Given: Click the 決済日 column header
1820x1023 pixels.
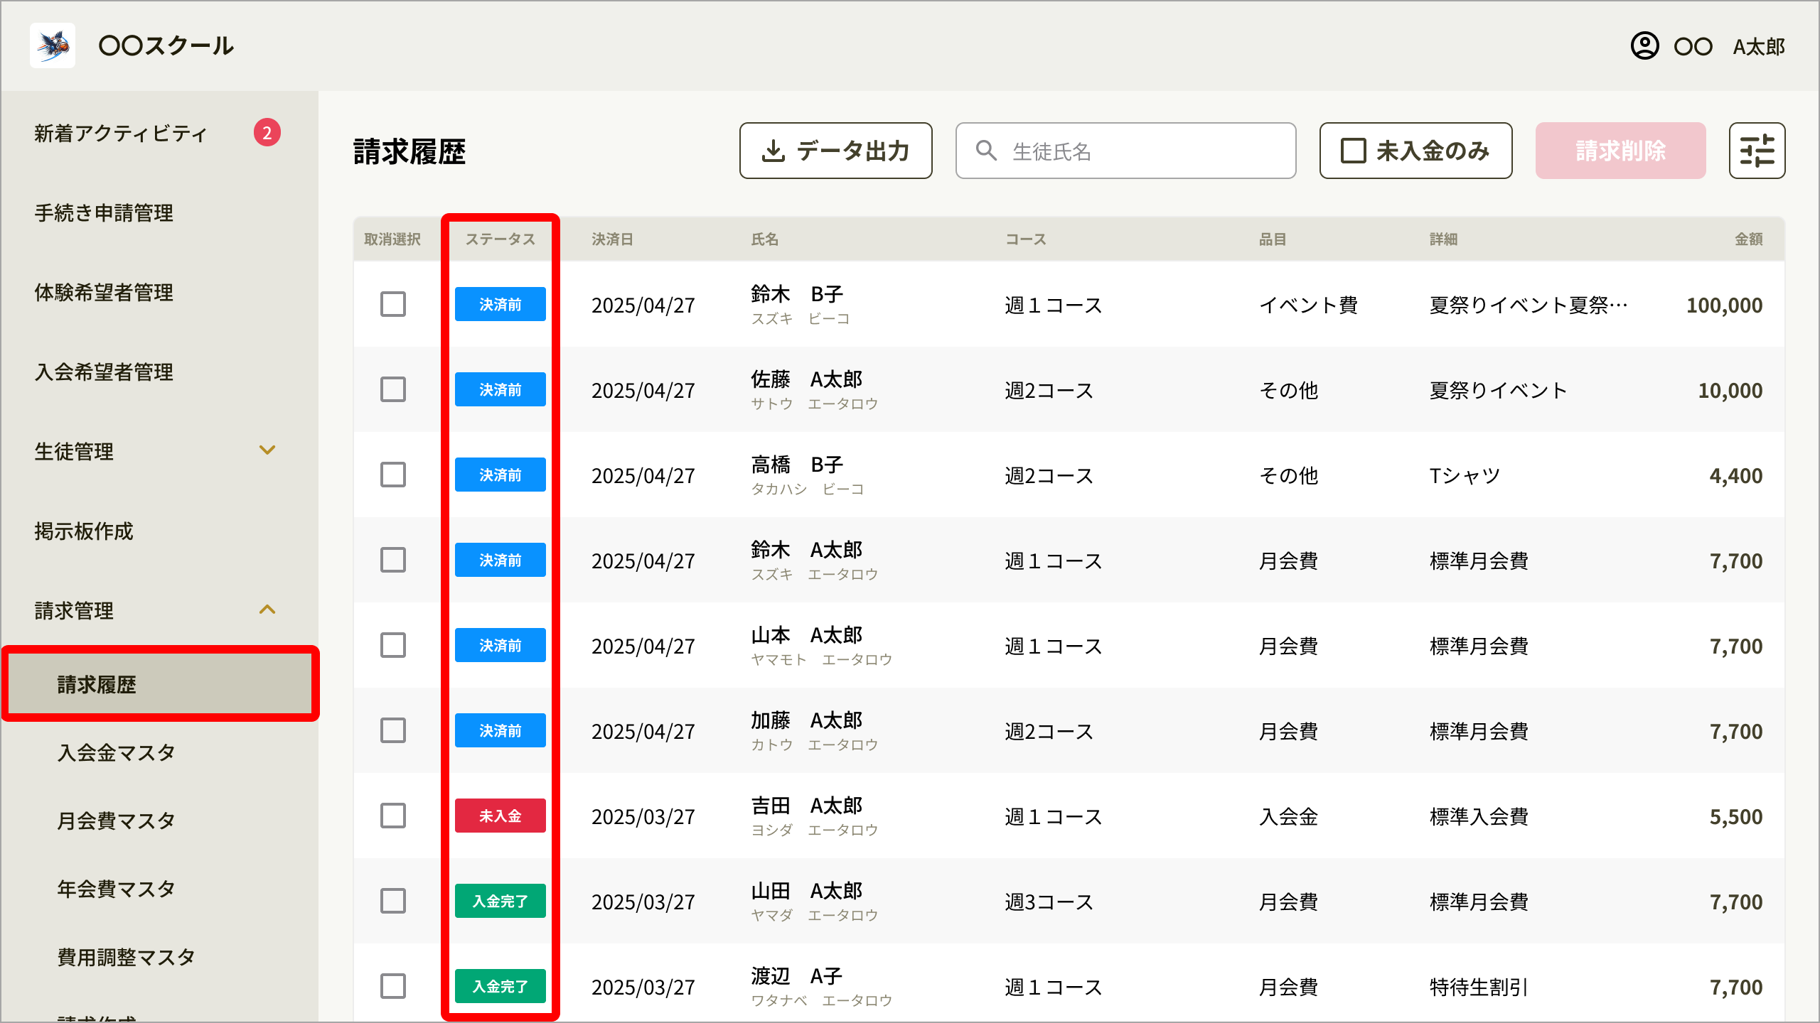Looking at the screenshot, I should point(613,239).
